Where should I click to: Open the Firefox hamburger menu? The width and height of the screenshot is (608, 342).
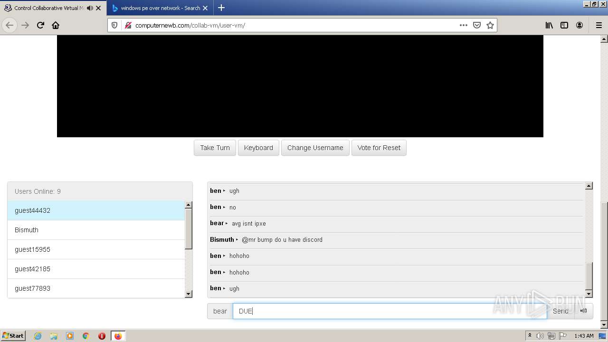click(x=598, y=25)
